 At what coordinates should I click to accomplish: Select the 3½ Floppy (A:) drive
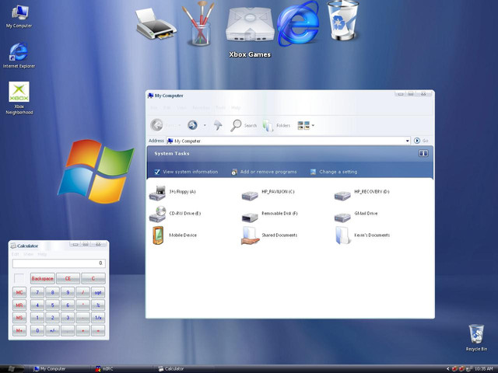(173, 193)
